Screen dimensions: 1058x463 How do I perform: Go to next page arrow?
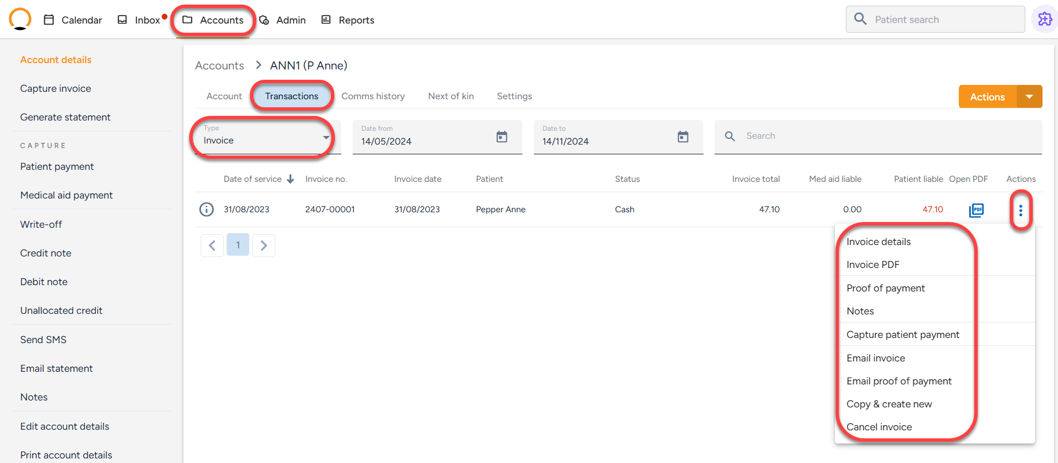tap(264, 246)
